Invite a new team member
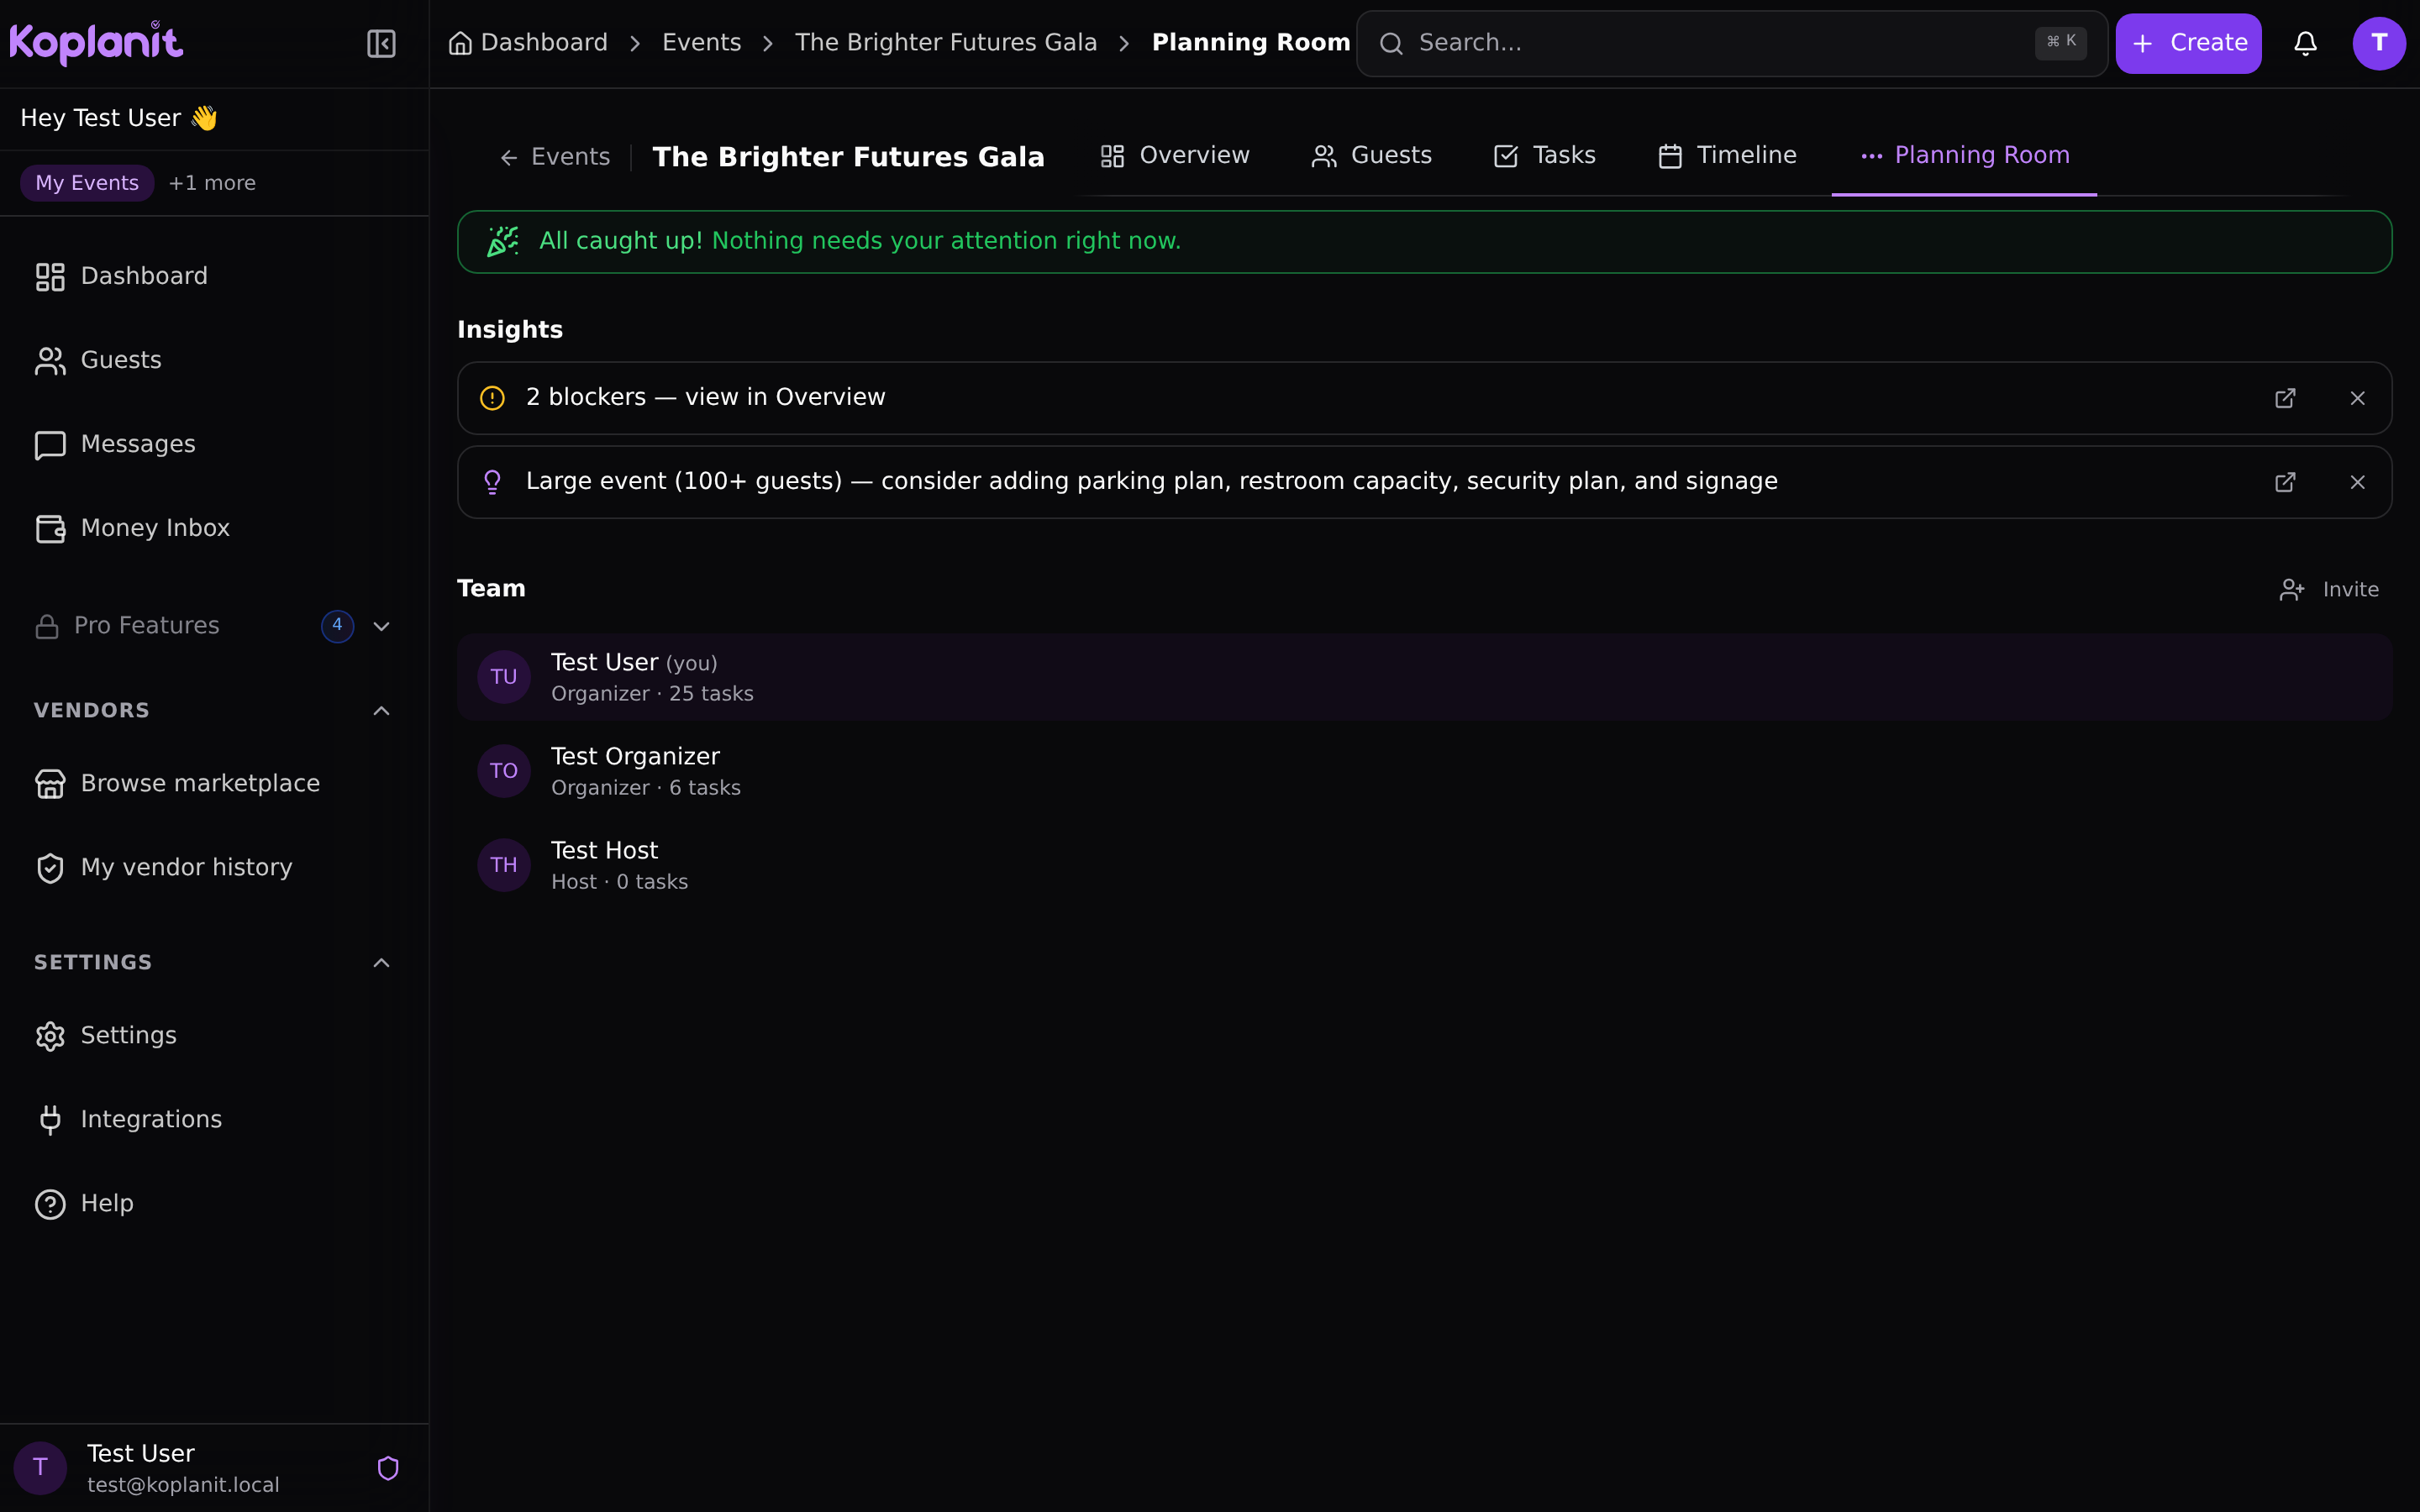Viewport: 2420px width, 1512px height. click(x=2329, y=590)
